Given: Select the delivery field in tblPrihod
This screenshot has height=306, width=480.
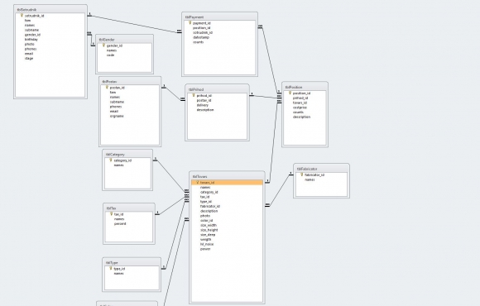Looking at the screenshot, I should [203, 105].
